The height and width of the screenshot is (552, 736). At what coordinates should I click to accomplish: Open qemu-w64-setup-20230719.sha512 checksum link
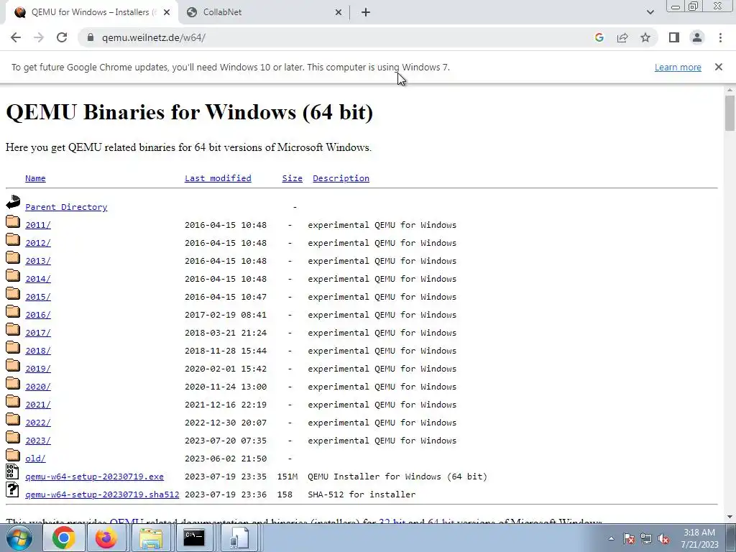[102, 494]
